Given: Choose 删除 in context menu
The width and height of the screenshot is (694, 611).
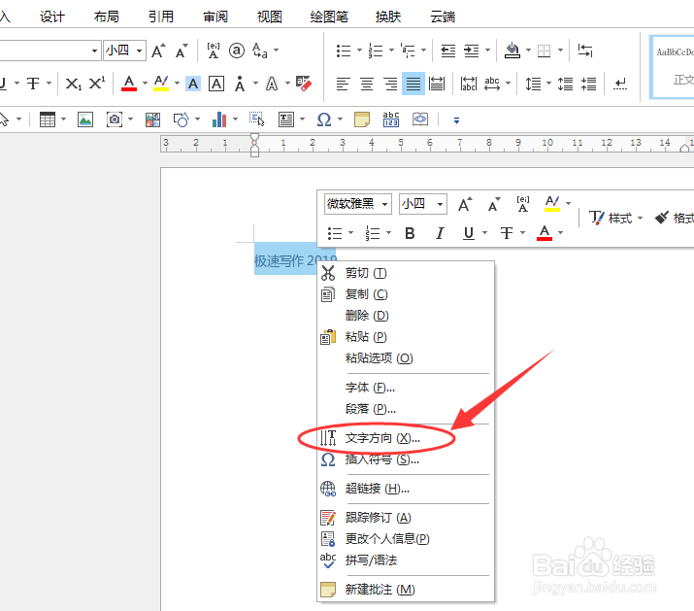Looking at the screenshot, I should (406, 315).
